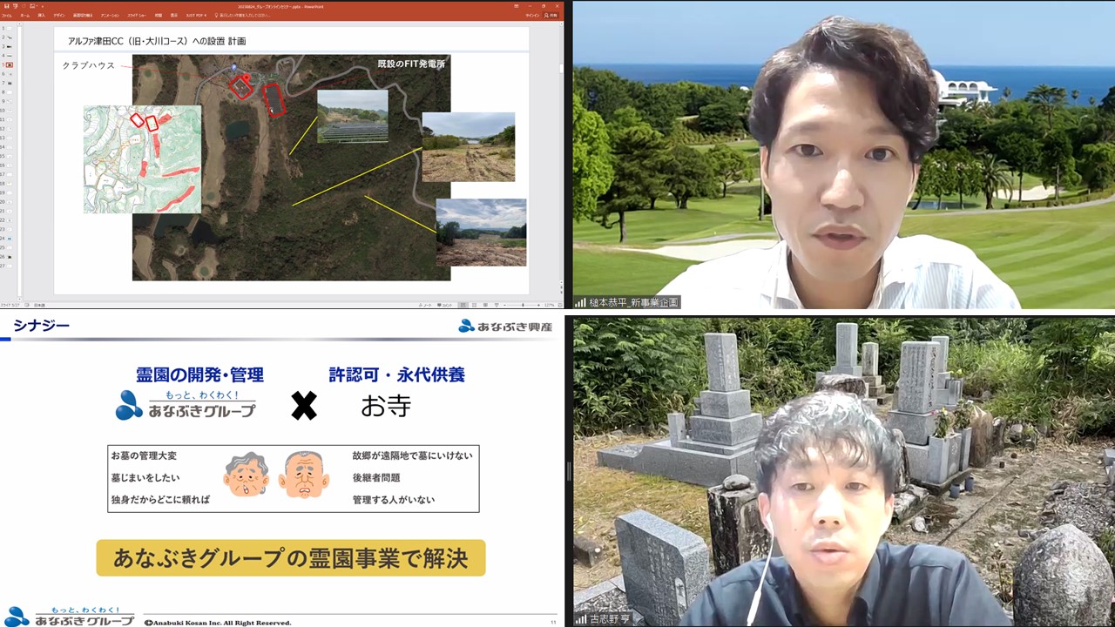Click the 共有 share button
Image resolution: width=1115 pixels, height=627 pixels.
(x=551, y=16)
